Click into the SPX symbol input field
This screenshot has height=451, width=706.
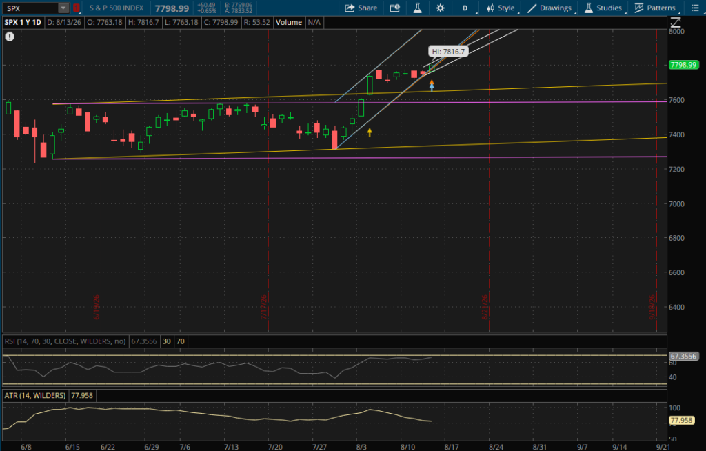point(30,8)
